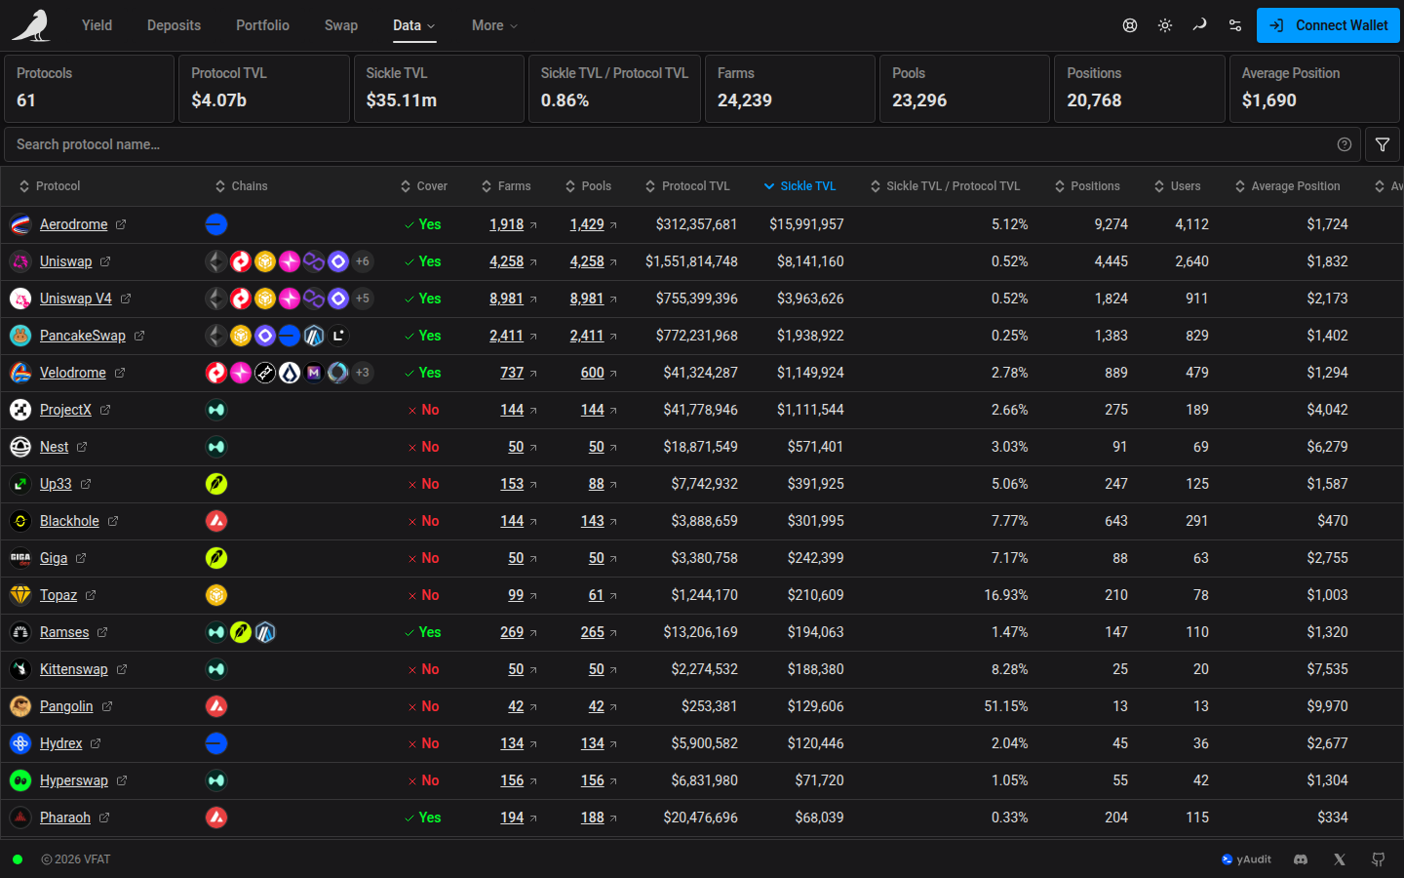The image size is (1404, 878).
Task: Open the Velodrome protocol link
Action: 73,373
